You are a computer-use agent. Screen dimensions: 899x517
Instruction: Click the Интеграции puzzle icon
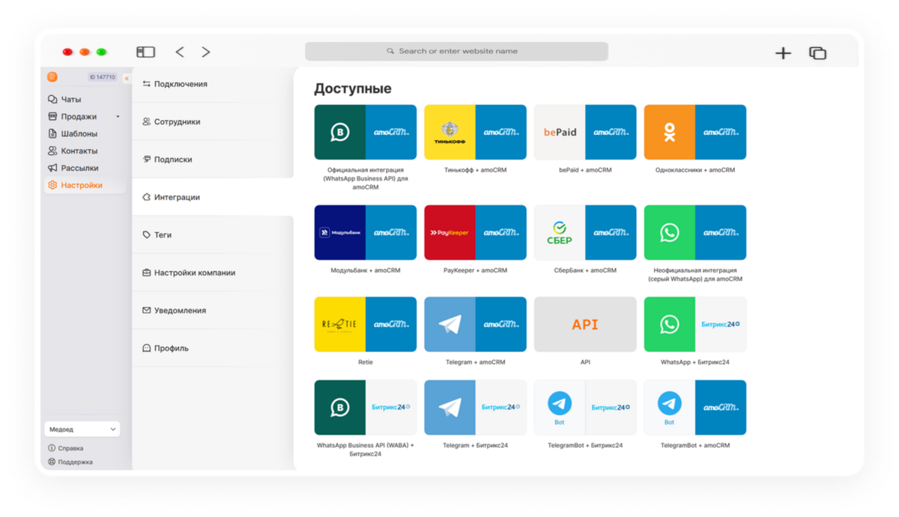(x=147, y=197)
